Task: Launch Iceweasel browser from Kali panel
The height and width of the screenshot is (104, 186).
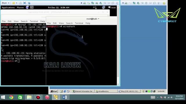Action: point(27,8)
